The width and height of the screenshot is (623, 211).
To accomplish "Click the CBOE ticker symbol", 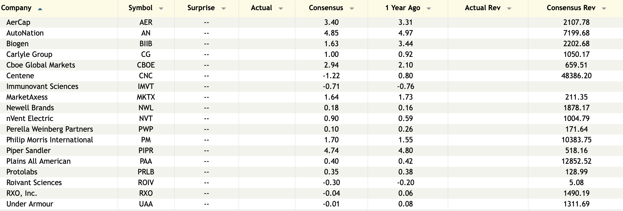I will (x=146, y=65).
